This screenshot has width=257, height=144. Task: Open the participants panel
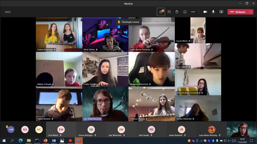tap(161, 12)
